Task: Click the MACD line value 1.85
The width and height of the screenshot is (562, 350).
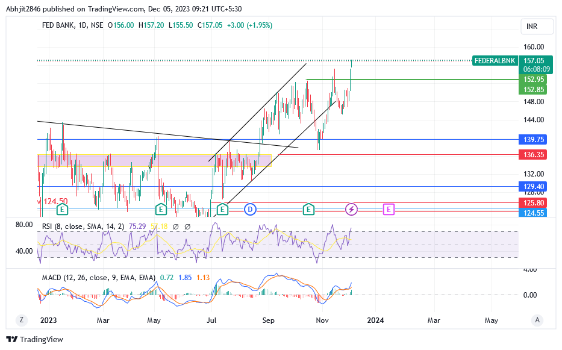Action: coord(185,278)
